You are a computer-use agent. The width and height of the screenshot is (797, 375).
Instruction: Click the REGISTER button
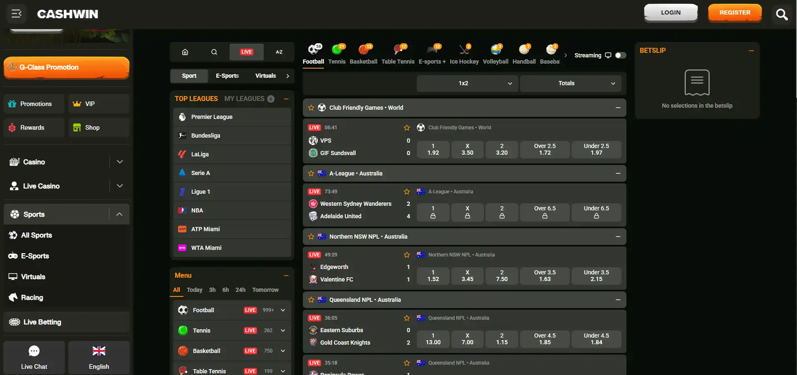(735, 12)
